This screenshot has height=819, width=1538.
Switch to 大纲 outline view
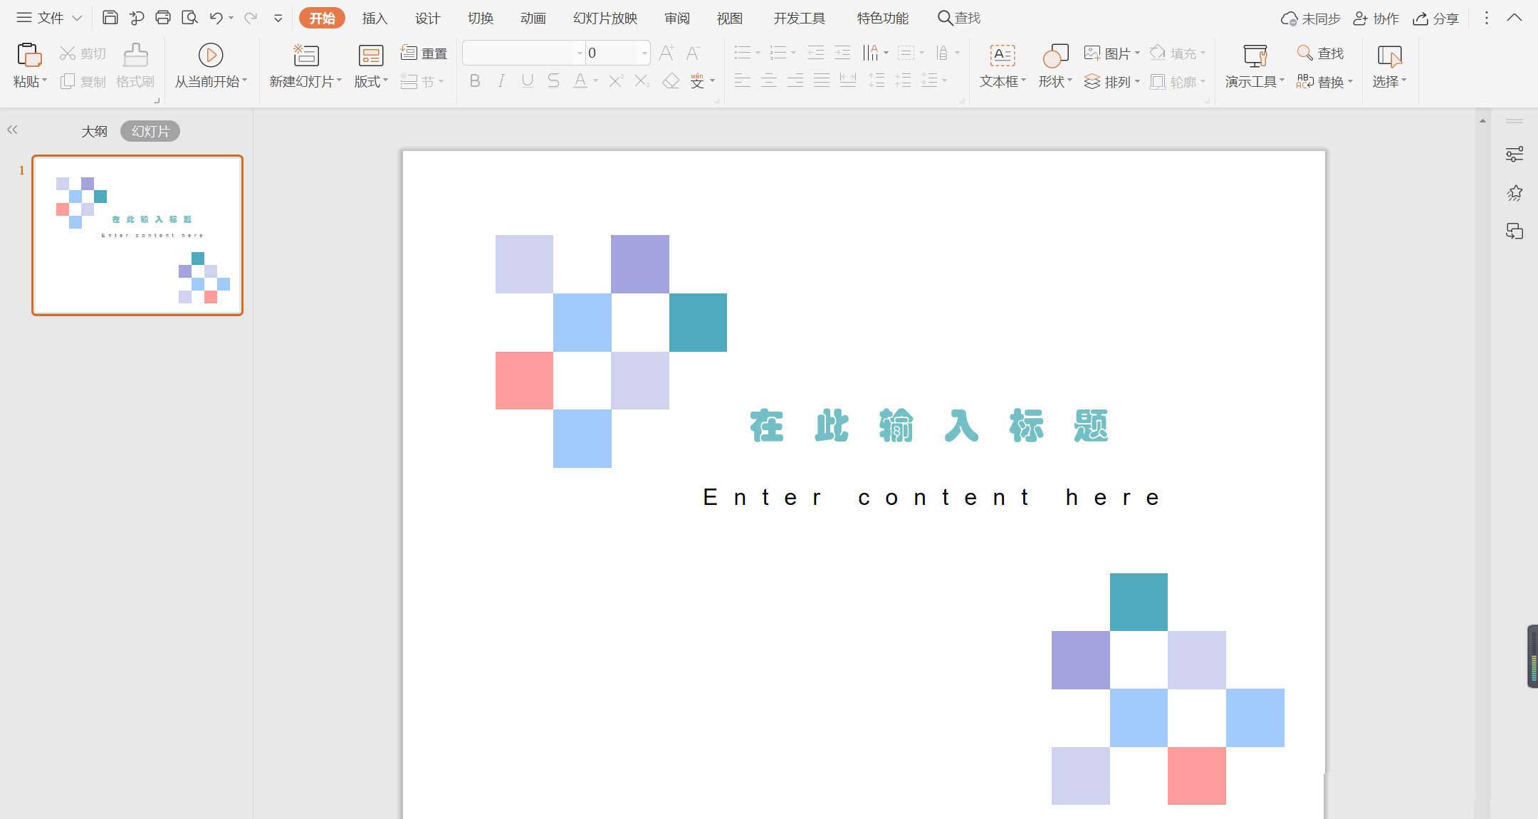(x=94, y=131)
